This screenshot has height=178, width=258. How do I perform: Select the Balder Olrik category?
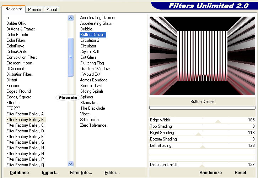tap(16, 23)
